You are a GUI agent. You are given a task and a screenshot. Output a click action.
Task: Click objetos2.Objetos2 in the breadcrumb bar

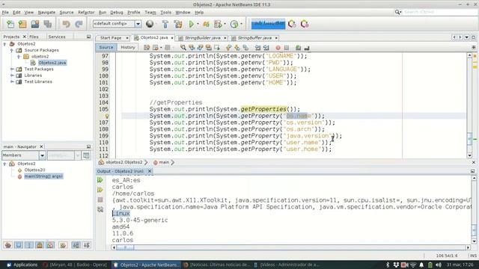124,162
